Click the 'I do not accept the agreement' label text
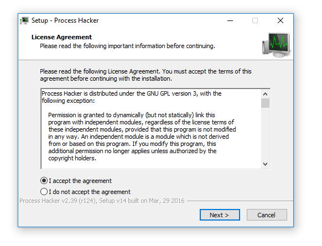The width and height of the screenshot is (322, 246). coord(90,192)
